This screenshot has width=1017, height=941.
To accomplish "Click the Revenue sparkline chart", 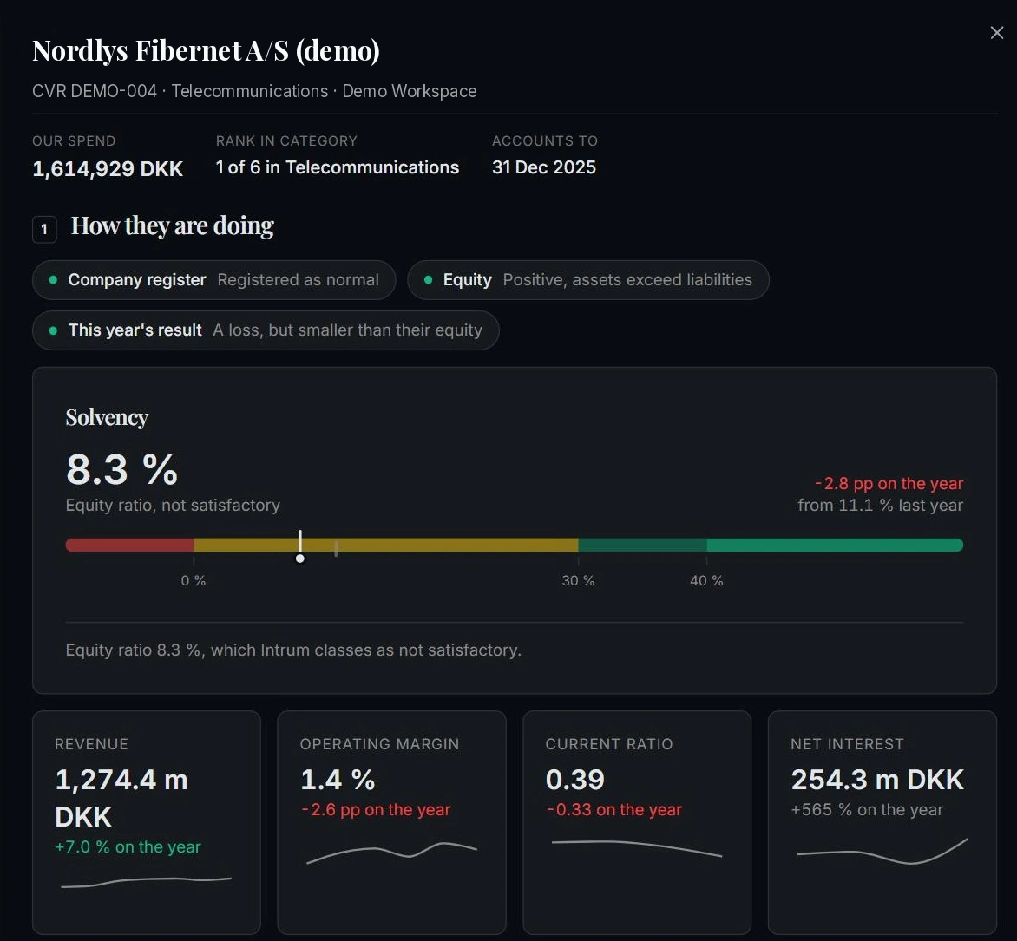I will pos(146,882).
